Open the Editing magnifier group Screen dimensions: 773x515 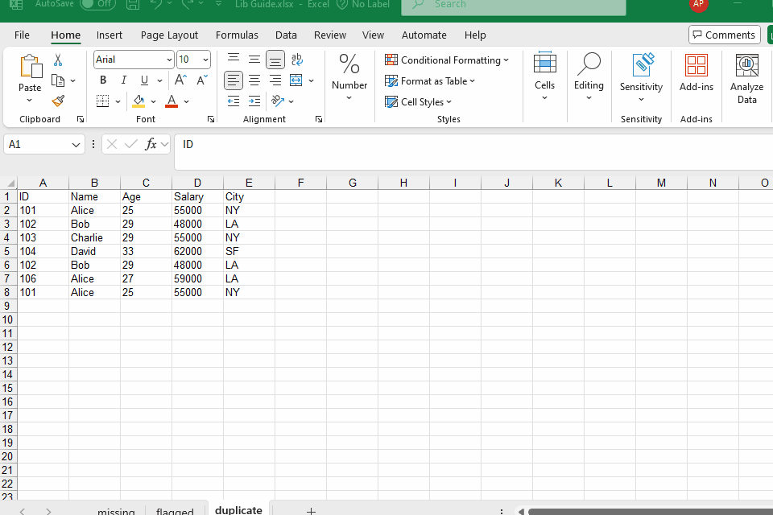589,76
